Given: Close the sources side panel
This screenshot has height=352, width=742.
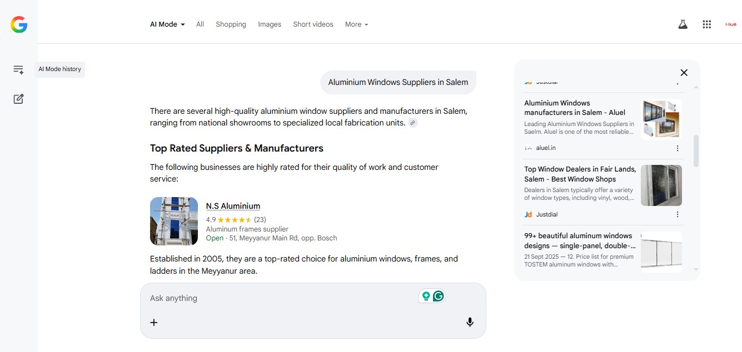Looking at the screenshot, I should (x=684, y=73).
